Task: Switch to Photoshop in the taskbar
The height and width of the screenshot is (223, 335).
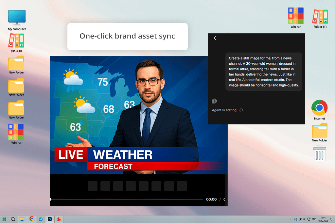Action: (50, 219)
